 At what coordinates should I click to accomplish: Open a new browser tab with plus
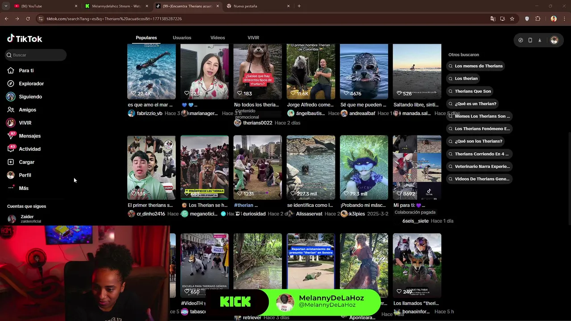click(299, 6)
